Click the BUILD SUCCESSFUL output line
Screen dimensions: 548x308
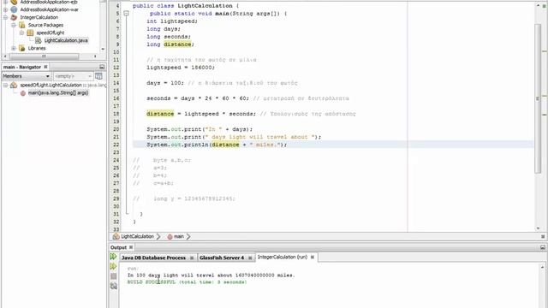pyautogui.click(x=187, y=281)
